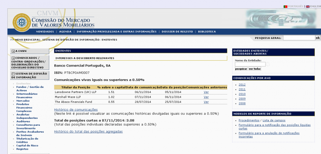
Task: Select Emitentes in the sidebar
Action: [x=23, y=84]
